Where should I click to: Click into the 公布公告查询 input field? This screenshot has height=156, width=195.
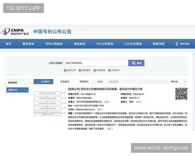coord(96,63)
